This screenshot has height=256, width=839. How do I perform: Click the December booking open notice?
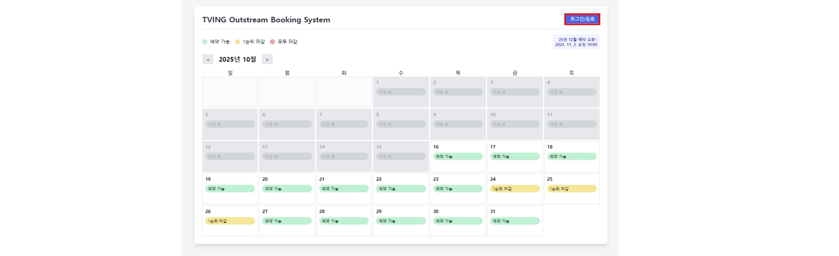[x=576, y=42]
